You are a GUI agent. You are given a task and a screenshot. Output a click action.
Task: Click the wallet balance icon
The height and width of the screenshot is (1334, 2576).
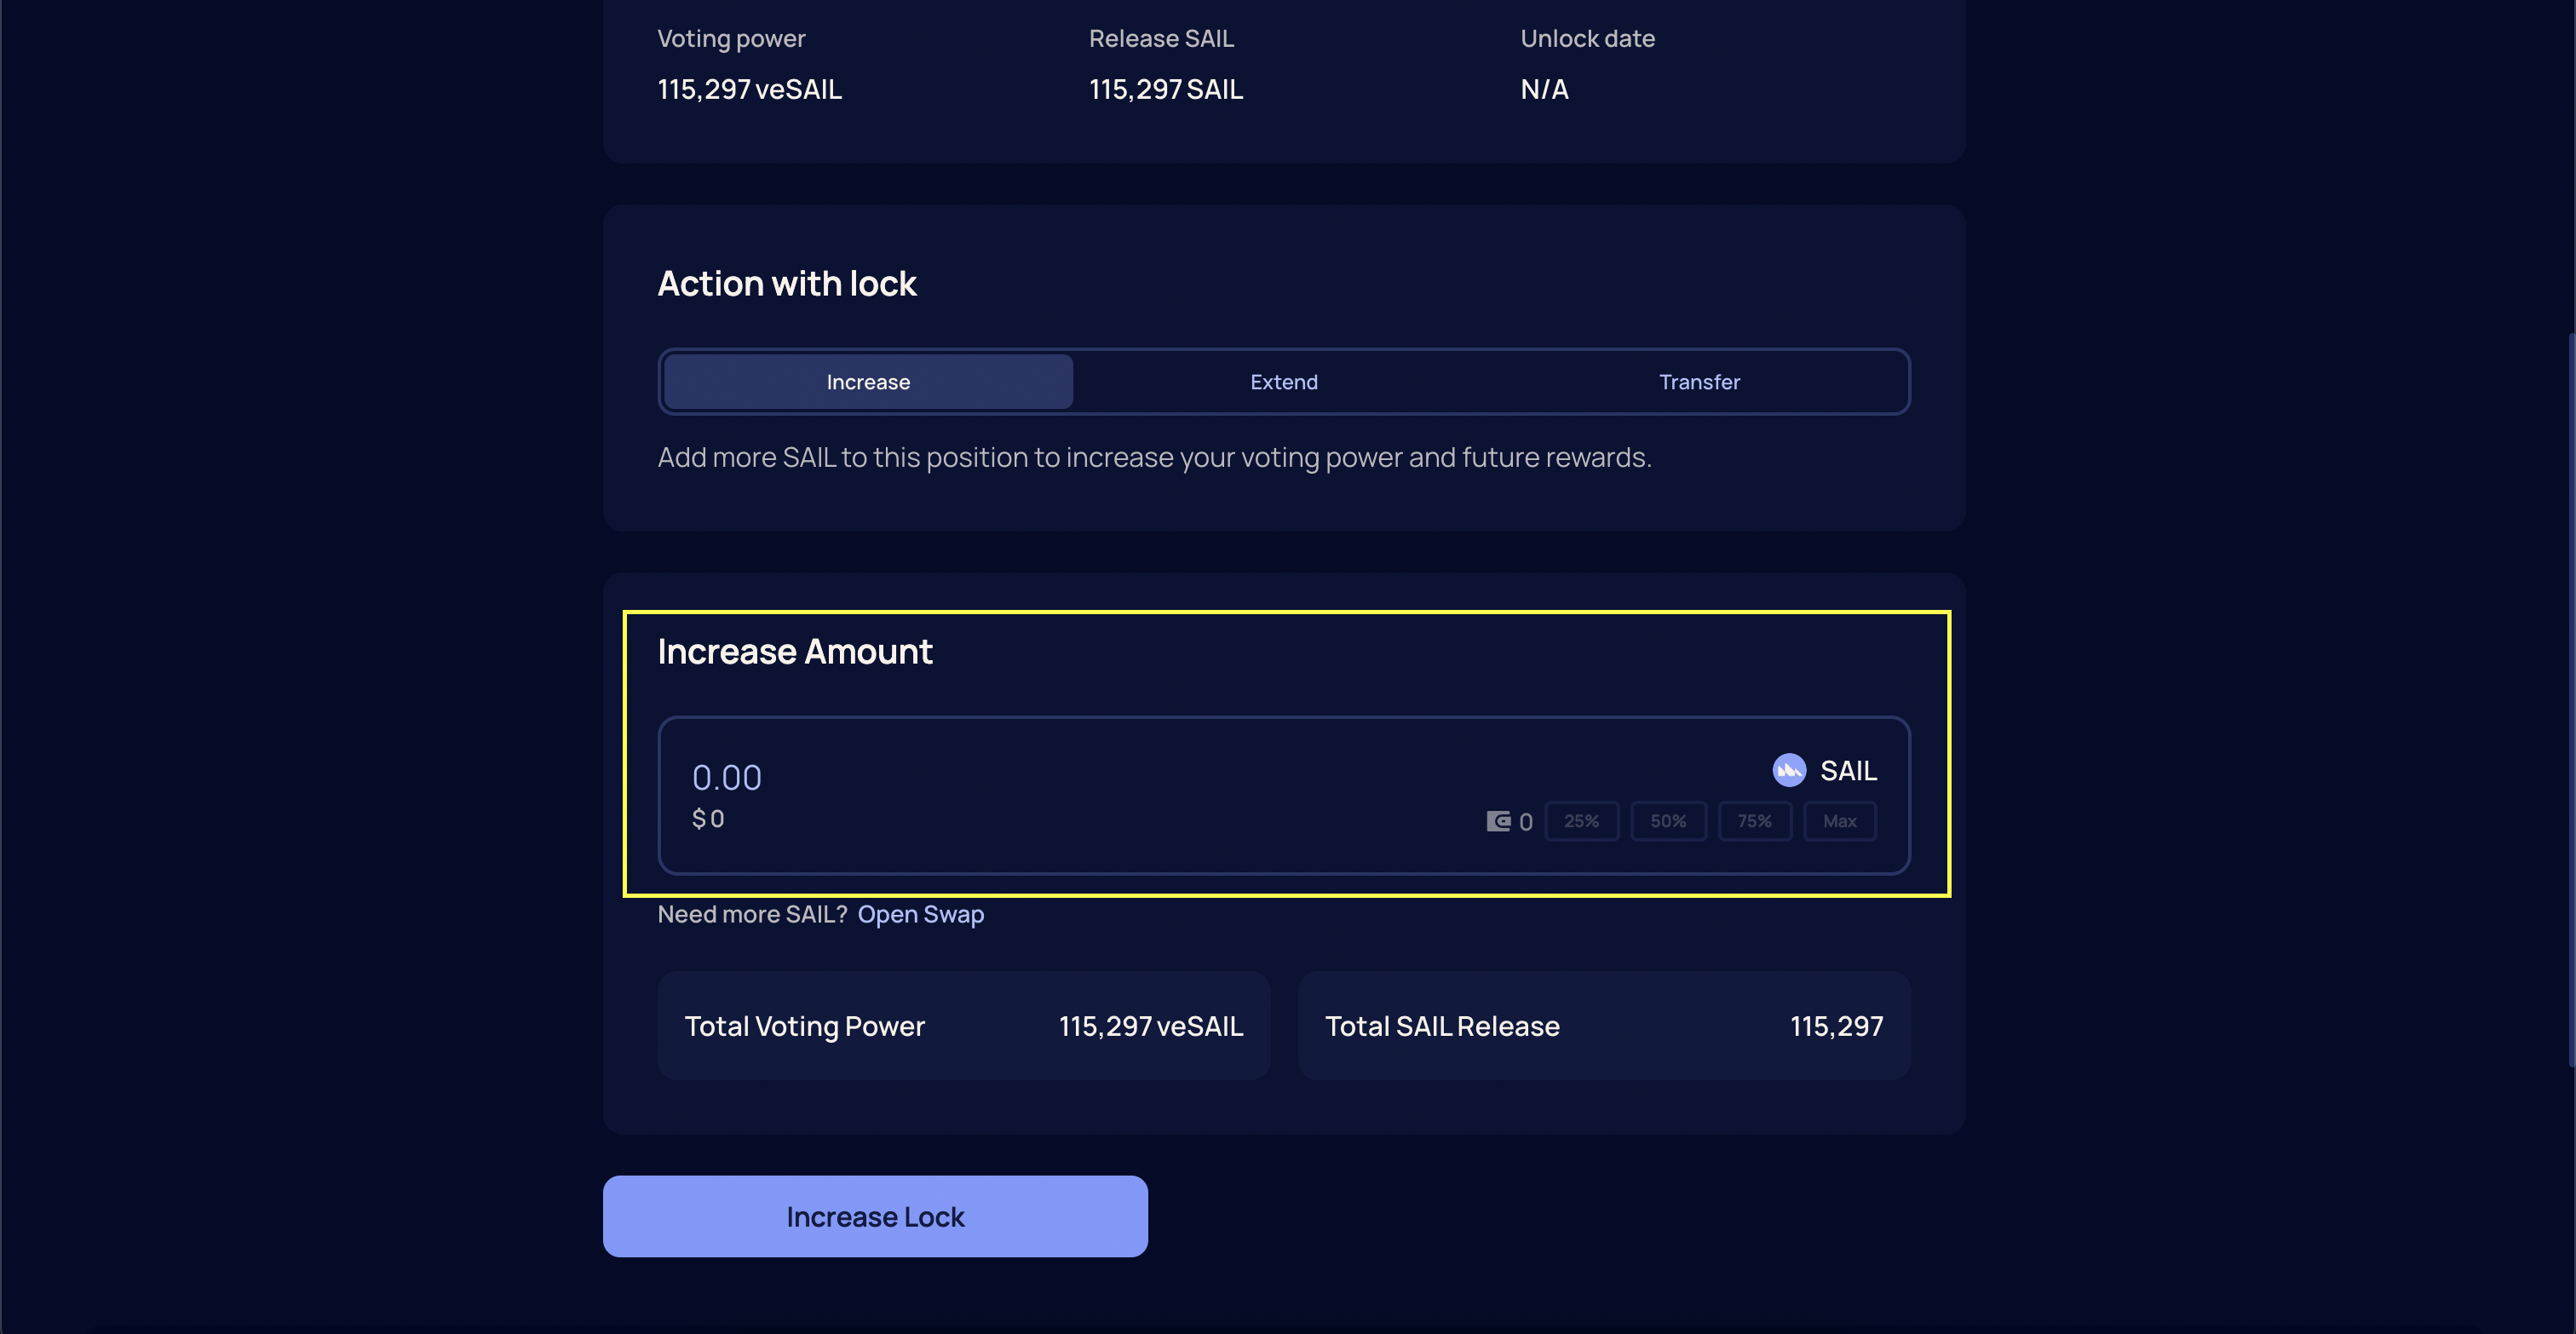tap(1498, 821)
